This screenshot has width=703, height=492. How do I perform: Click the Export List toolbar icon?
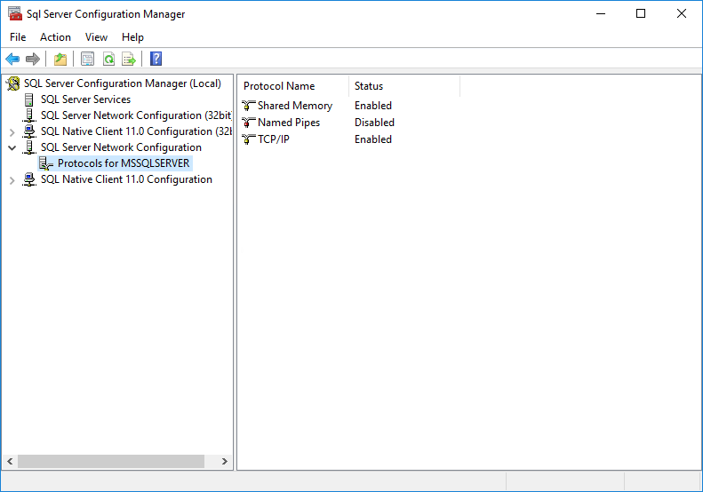click(129, 59)
